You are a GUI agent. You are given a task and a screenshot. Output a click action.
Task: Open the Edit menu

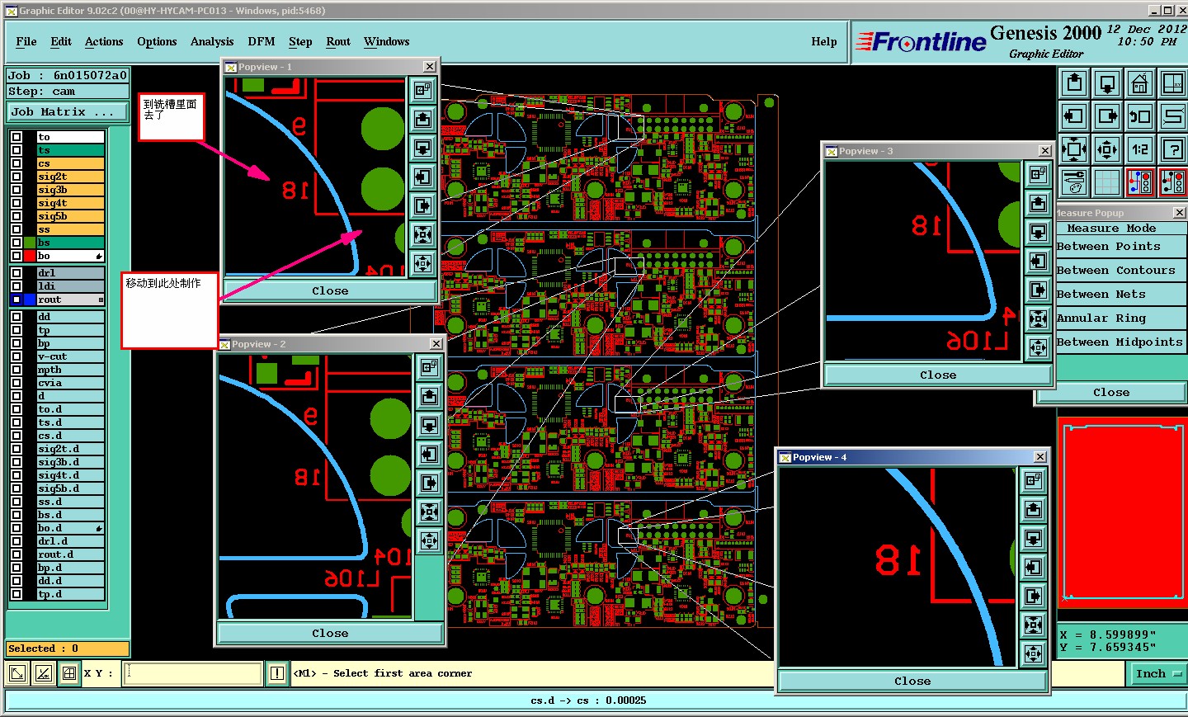coord(61,41)
